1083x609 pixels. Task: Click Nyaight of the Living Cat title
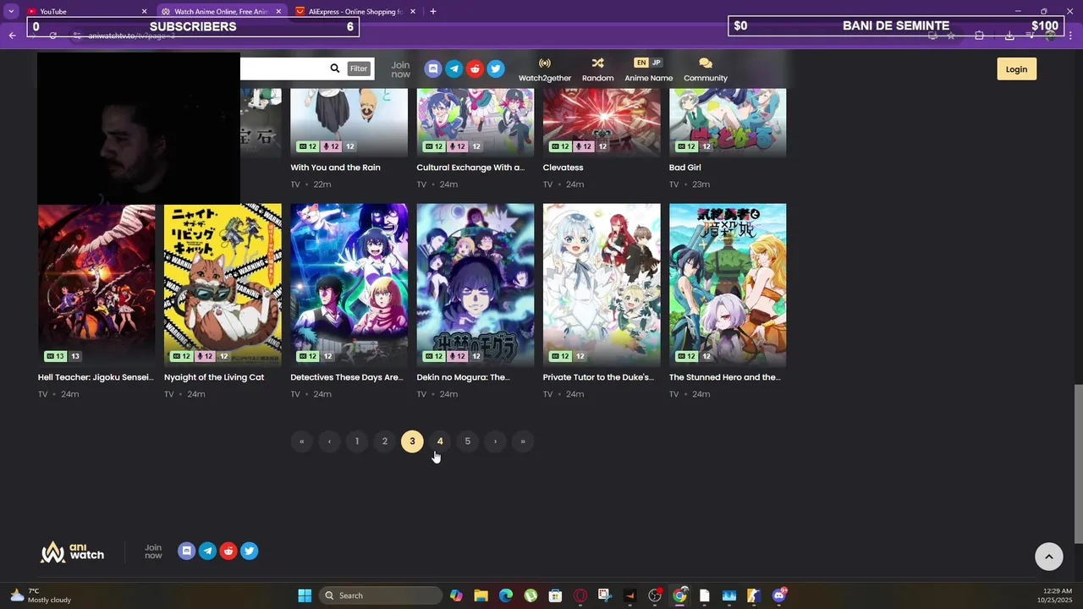(x=214, y=377)
